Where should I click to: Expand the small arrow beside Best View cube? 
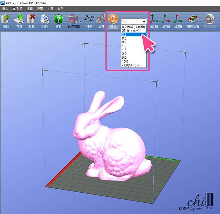(80, 21)
